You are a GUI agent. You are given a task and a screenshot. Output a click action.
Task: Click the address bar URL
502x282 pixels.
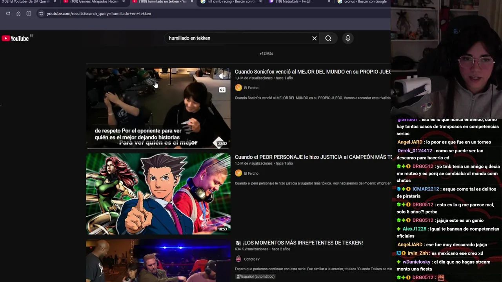click(99, 13)
